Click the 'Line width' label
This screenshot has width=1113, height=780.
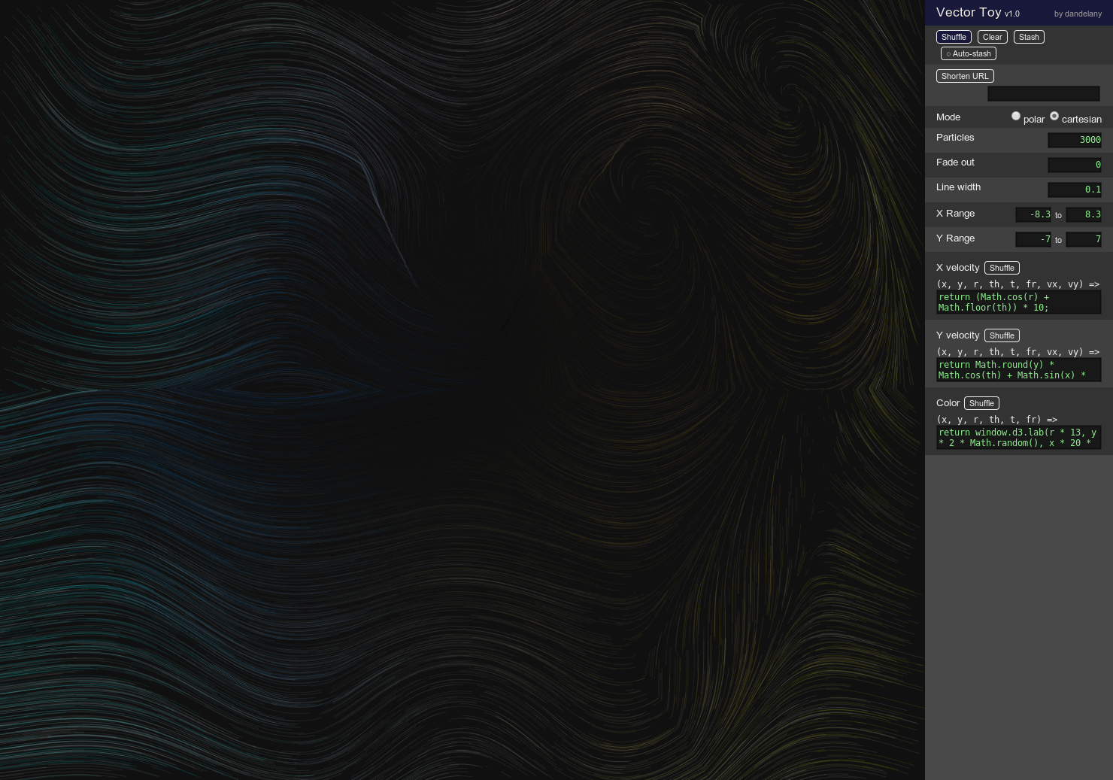click(x=958, y=187)
